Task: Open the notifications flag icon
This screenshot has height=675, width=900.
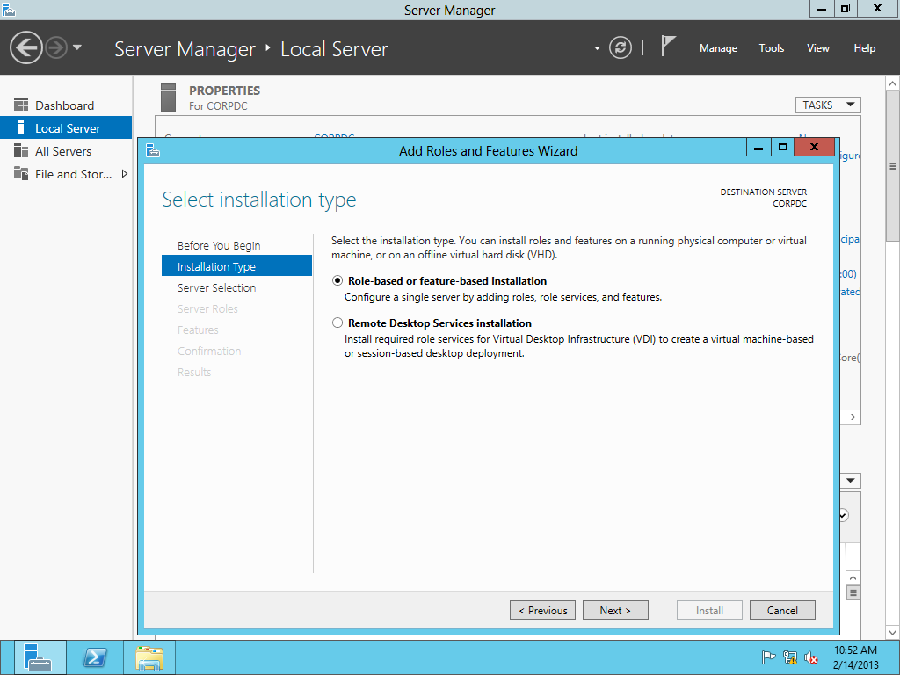Action: point(668,47)
